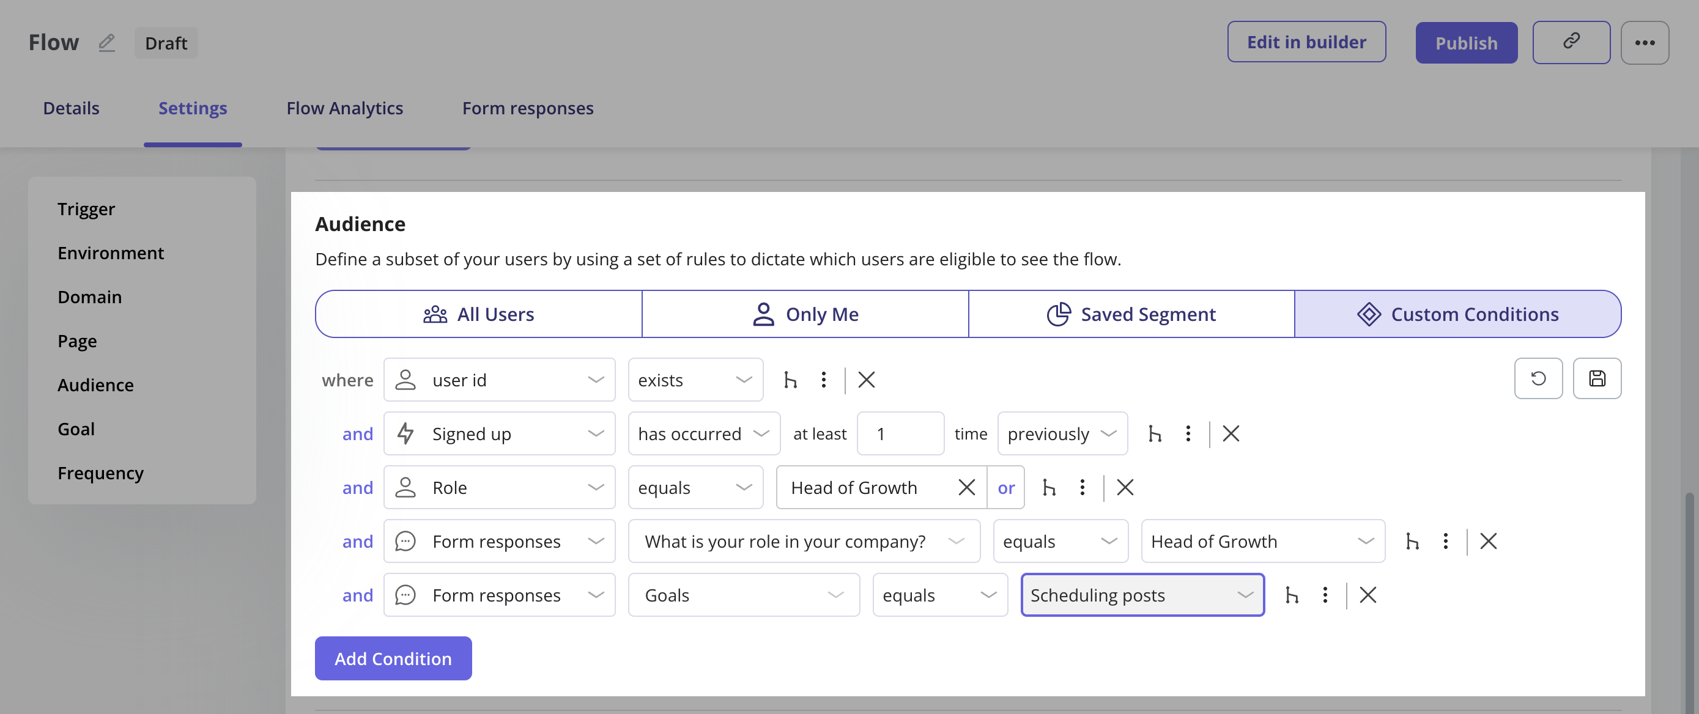
Task: Click the nesting icon on the Signed up condition
Action: (x=1155, y=434)
